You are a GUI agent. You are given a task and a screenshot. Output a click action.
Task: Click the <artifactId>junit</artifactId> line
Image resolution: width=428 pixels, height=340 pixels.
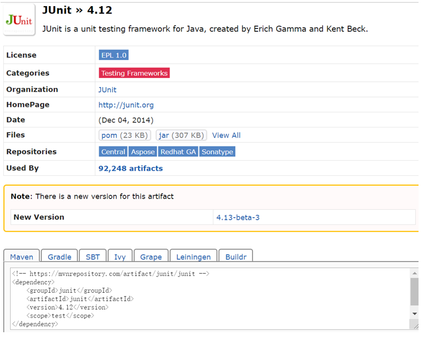80,299
